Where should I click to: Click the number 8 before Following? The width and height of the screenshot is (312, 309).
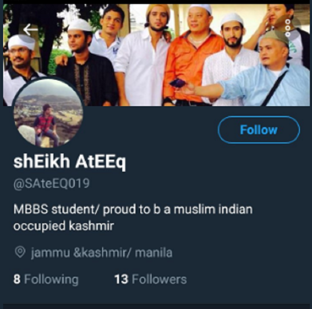[17, 279]
